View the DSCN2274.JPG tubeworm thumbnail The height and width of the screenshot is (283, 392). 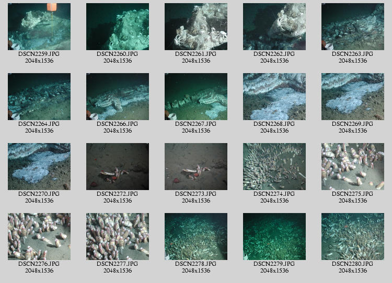(274, 167)
